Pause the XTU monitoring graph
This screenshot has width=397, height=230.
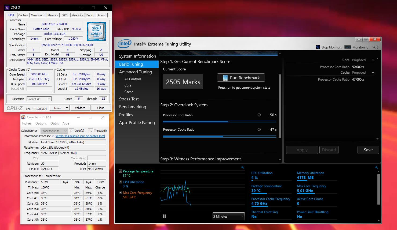click(164, 216)
